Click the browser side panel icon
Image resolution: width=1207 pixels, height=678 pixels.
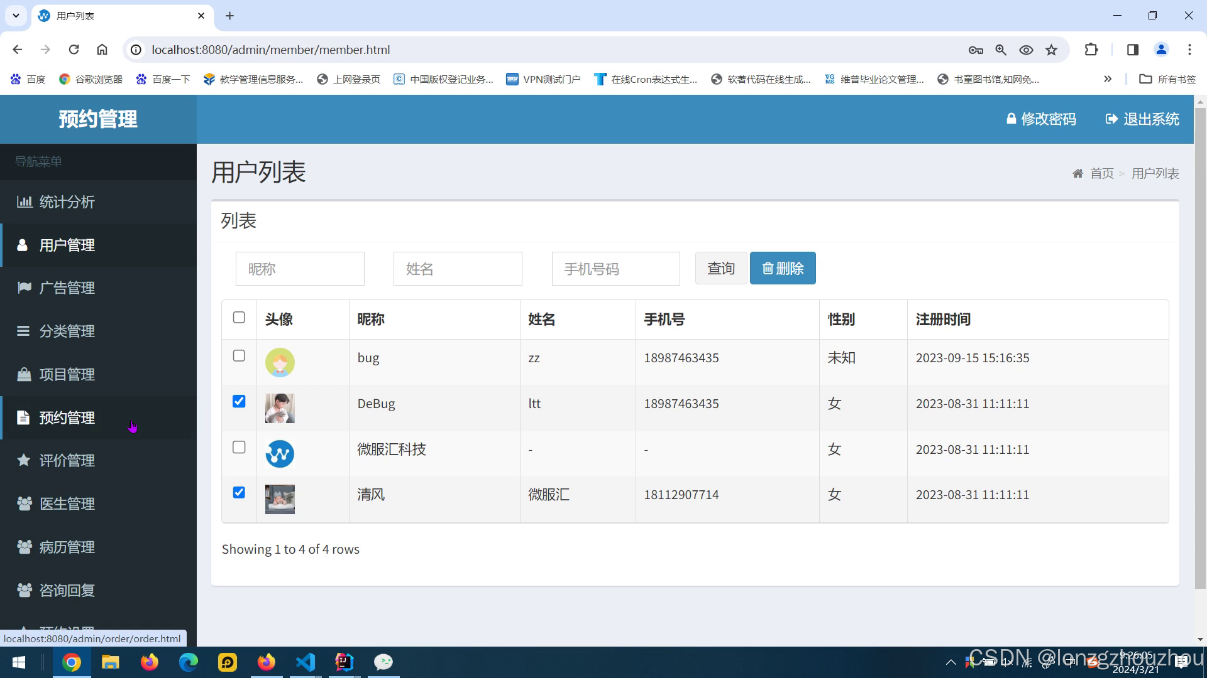[x=1133, y=50]
